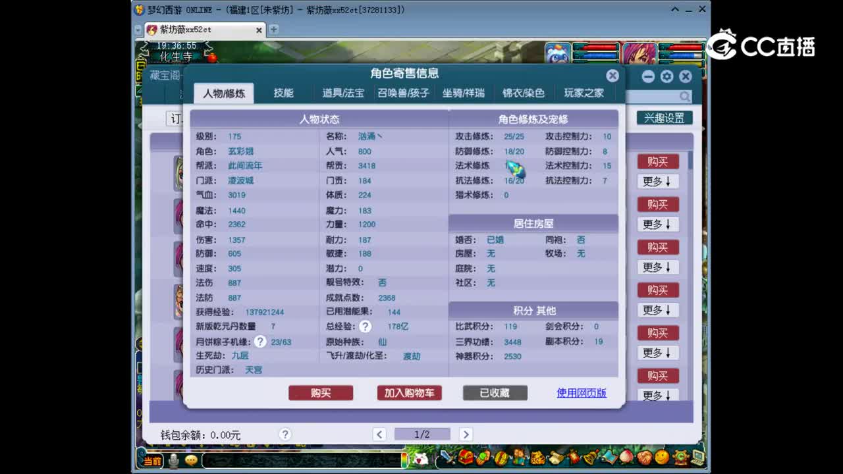
Task: Click the chat input box at bottom
Action: [302, 460]
